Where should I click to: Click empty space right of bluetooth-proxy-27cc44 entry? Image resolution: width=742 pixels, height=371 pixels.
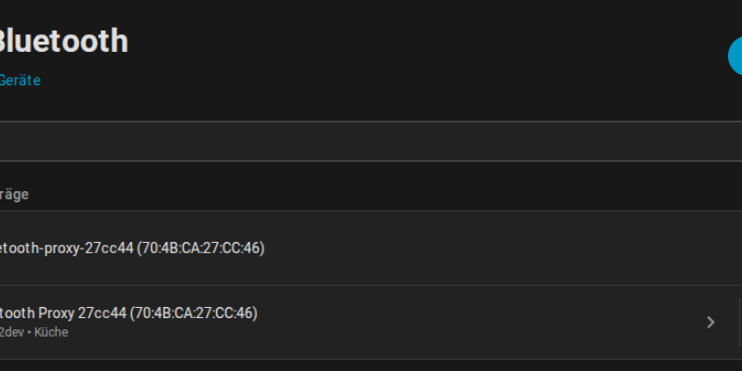click(x=502, y=248)
